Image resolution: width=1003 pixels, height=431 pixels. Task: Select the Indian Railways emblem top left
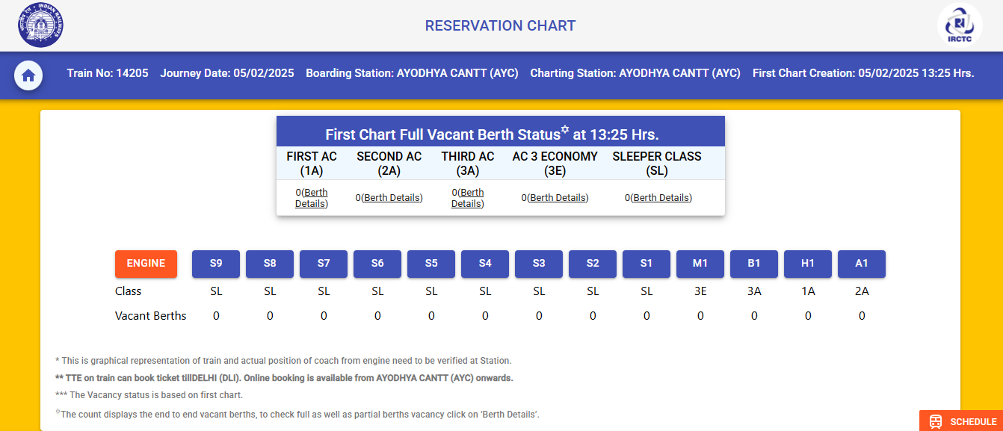coord(40,25)
